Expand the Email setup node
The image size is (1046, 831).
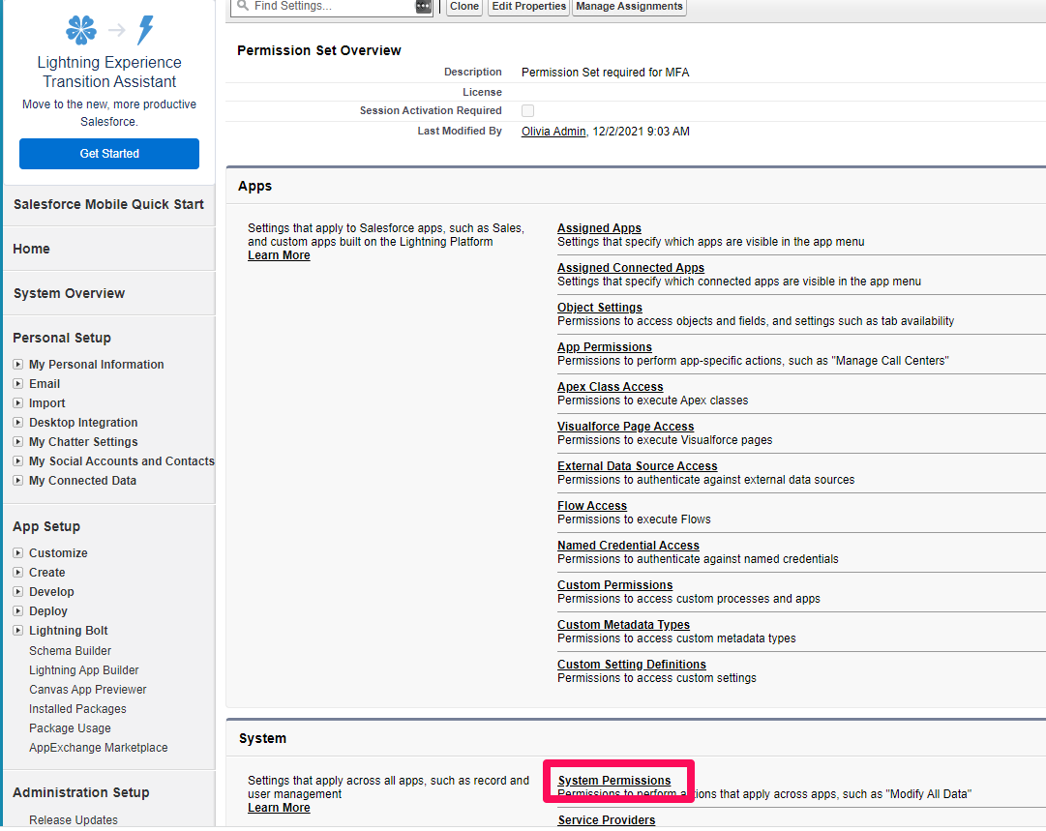pyautogui.click(x=18, y=383)
